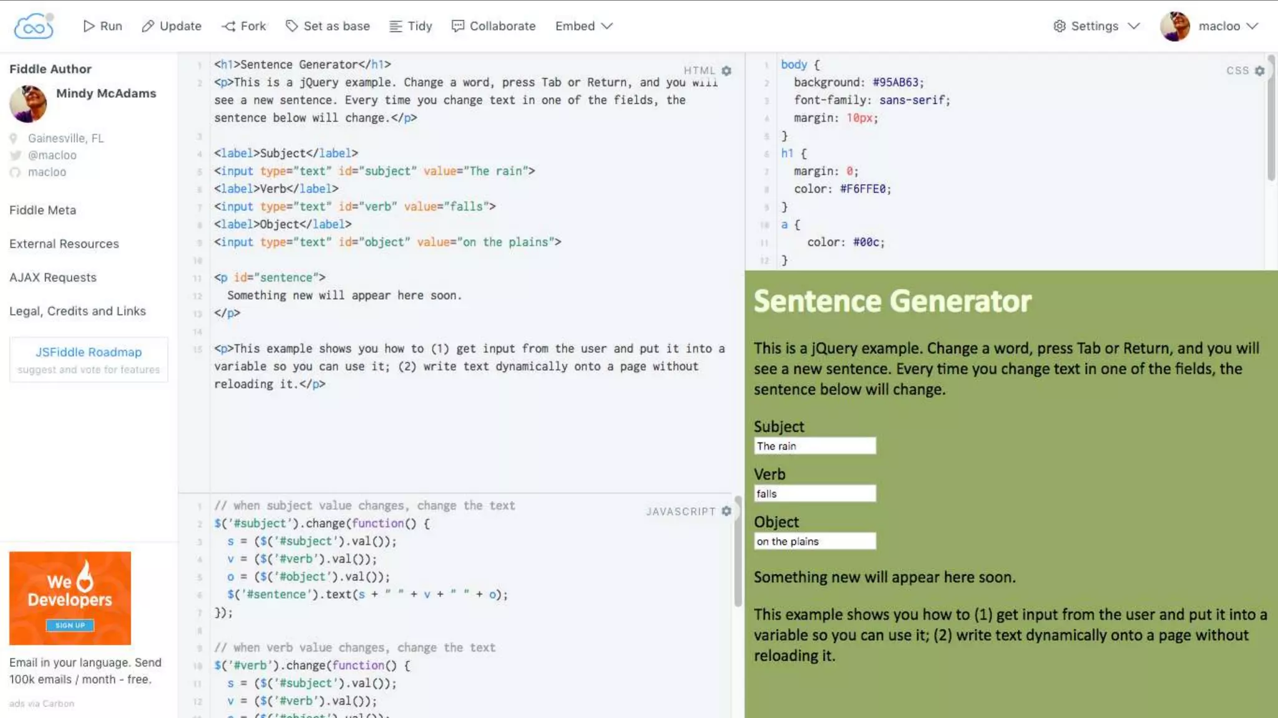Image resolution: width=1278 pixels, height=718 pixels.
Task: Expand the Settings dropdown menu
Action: pos(1096,26)
